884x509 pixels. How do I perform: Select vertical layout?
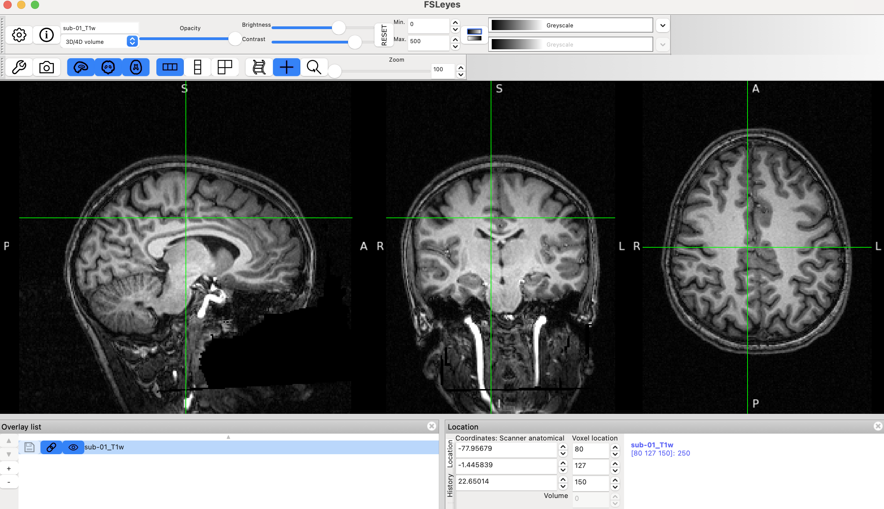pyautogui.click(x=198, y=67)
